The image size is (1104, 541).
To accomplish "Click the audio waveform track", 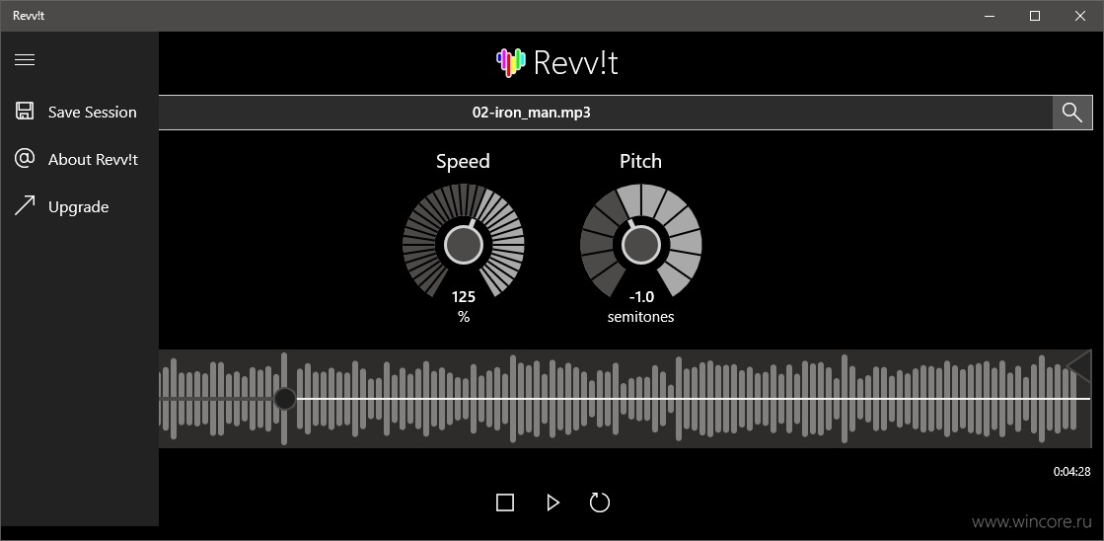I will 626,399.
